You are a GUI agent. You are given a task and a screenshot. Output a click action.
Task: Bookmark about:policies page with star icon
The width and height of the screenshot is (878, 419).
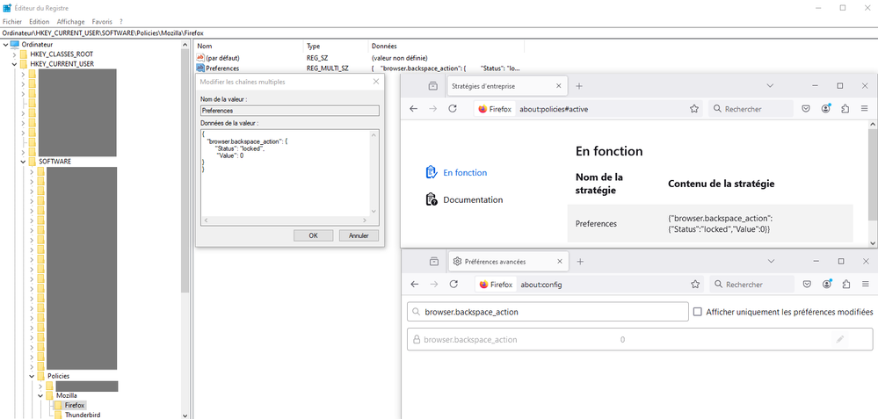(694, 109)
